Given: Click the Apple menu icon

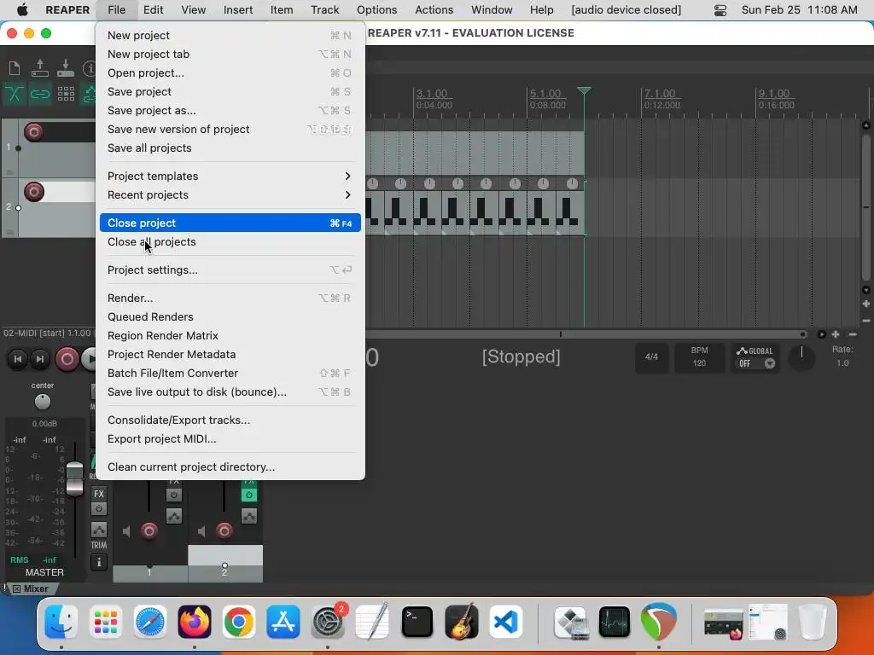Looking at the screenshot, I should (x=22, y=10).
